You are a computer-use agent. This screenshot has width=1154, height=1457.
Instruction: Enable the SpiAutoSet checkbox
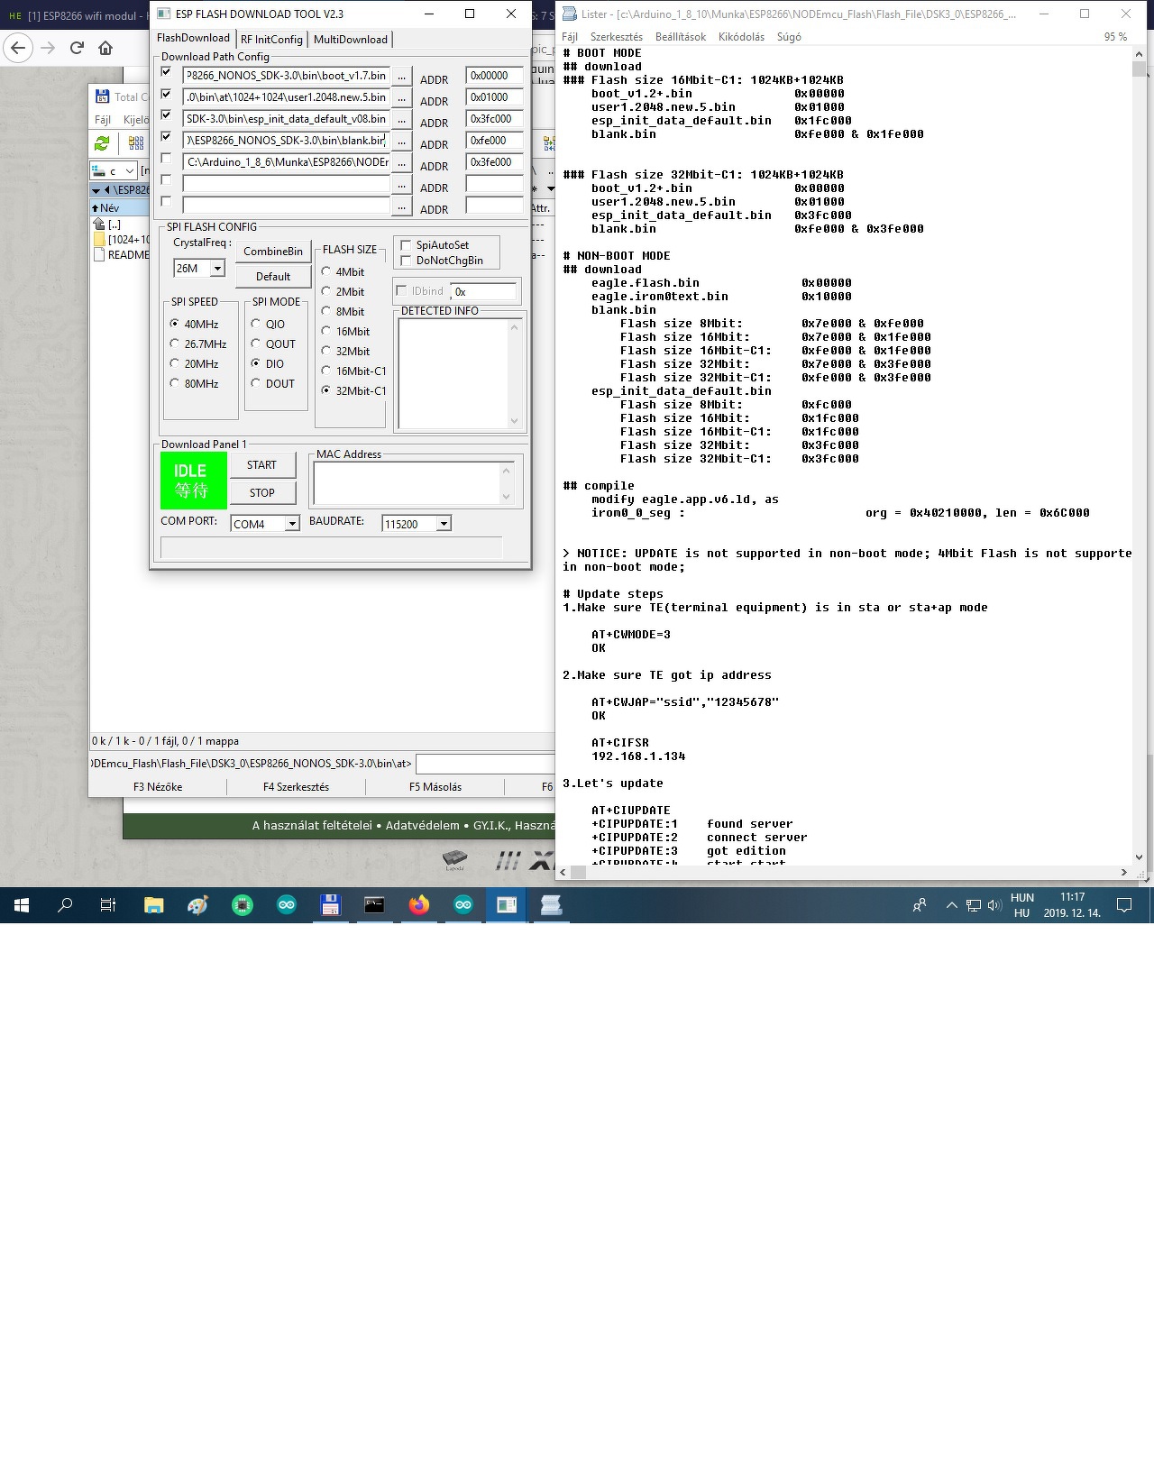(x=406, y=245)
